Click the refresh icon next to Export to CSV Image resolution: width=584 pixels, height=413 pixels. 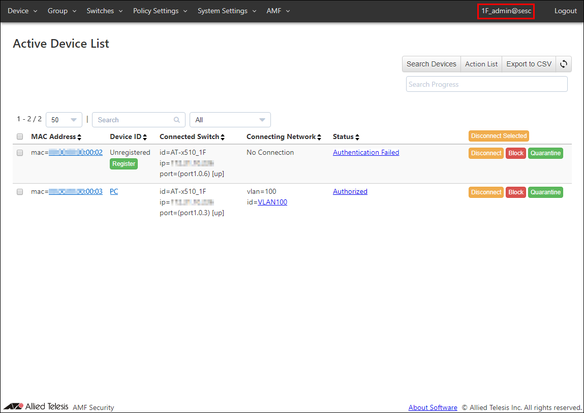click(564, 64)
